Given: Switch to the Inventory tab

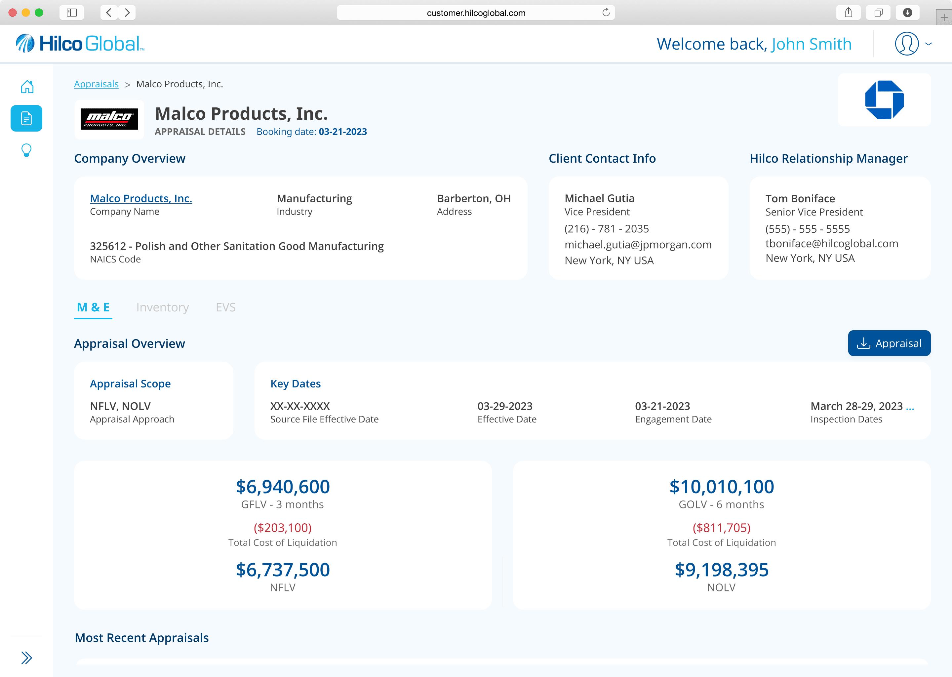Looking at the screenshot, I should [x=163, y=308].
